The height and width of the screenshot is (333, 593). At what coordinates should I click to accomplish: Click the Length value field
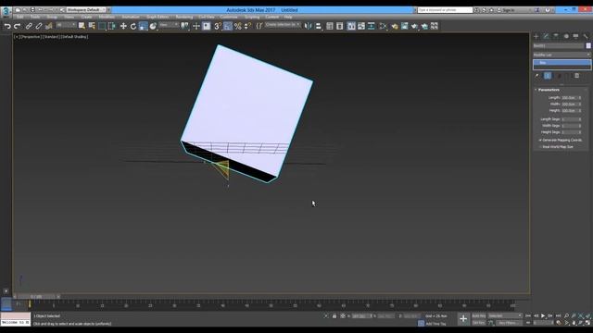[569, 98]
